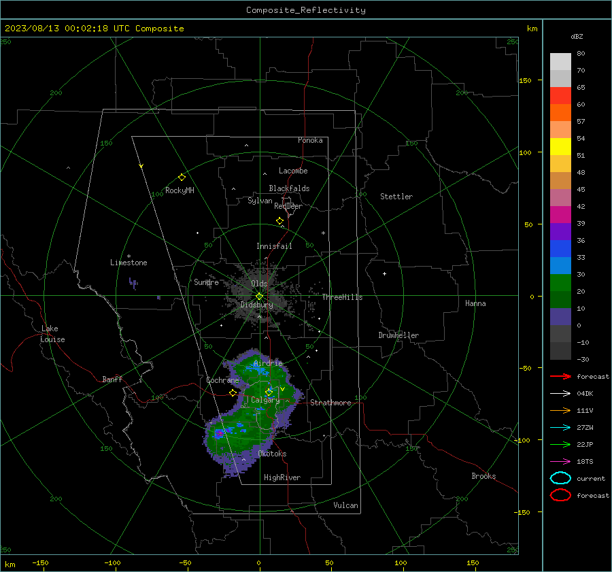Click the Drumheller city label
The image size is (612, 572).
pos(398,335)
